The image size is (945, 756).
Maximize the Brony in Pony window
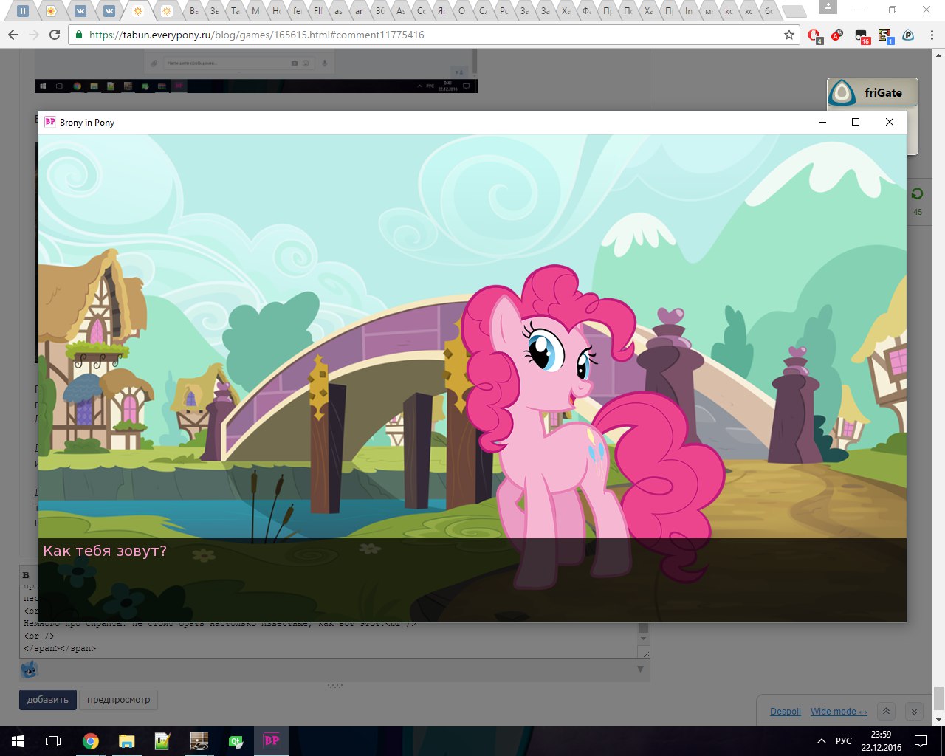click(856, 123)
